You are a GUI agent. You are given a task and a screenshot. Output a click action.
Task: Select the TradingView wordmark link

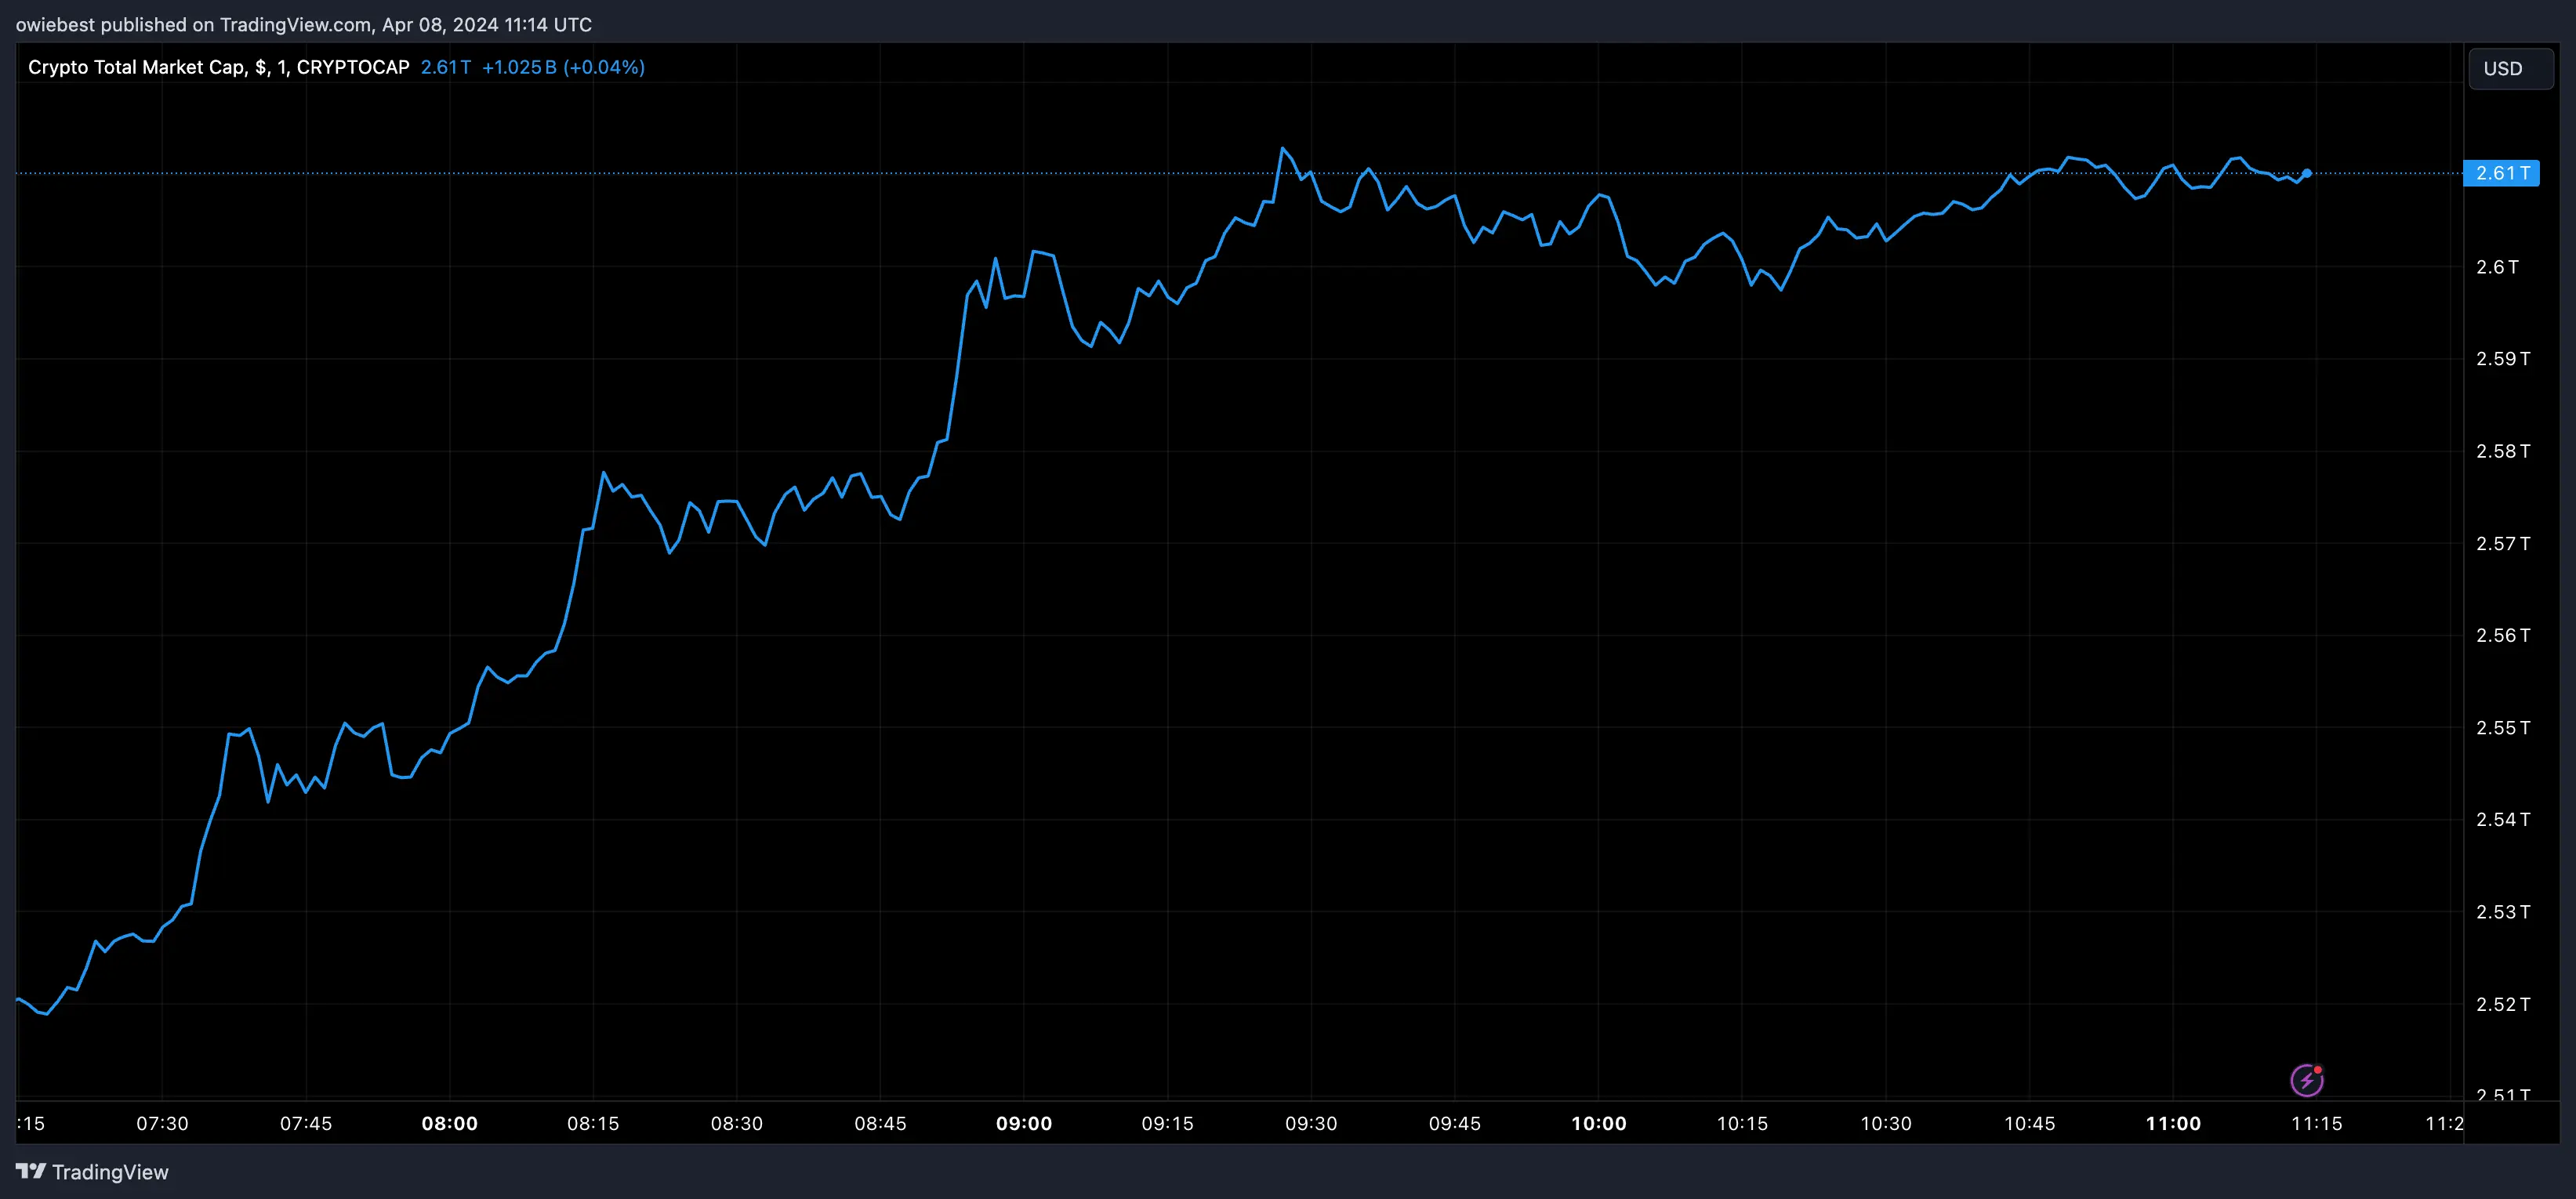pyautogui.click(x=113, y=1171)
